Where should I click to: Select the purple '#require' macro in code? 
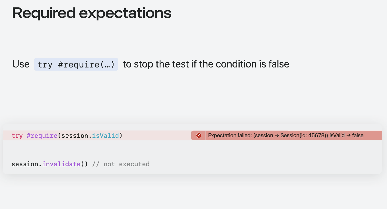tap(42, 136)
